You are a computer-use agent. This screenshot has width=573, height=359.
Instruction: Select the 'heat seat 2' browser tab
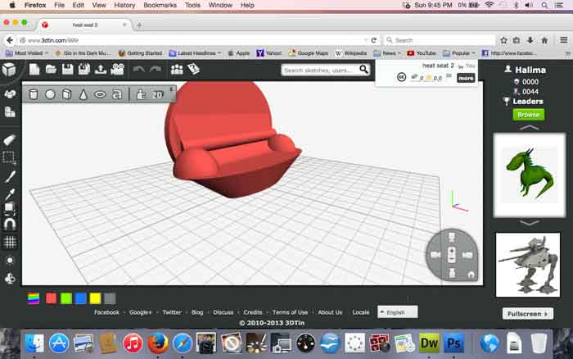85,25
